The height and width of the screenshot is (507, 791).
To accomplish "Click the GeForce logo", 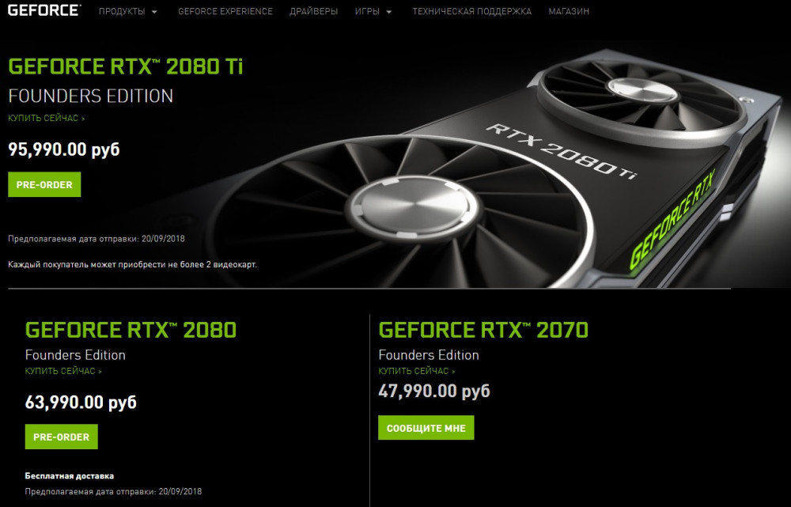I will 44,10.
